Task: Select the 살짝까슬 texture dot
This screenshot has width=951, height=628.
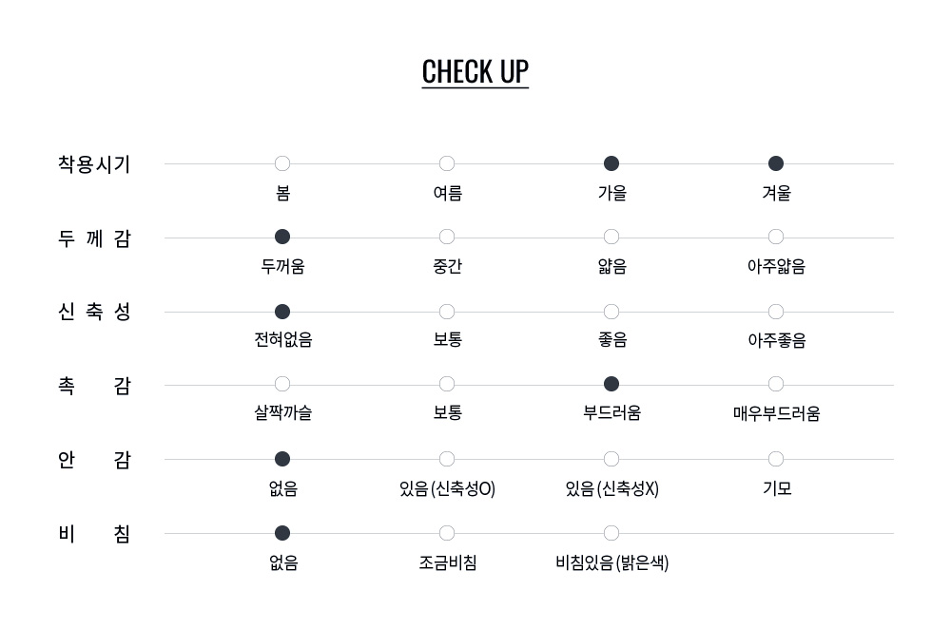Action: [282, 384]
